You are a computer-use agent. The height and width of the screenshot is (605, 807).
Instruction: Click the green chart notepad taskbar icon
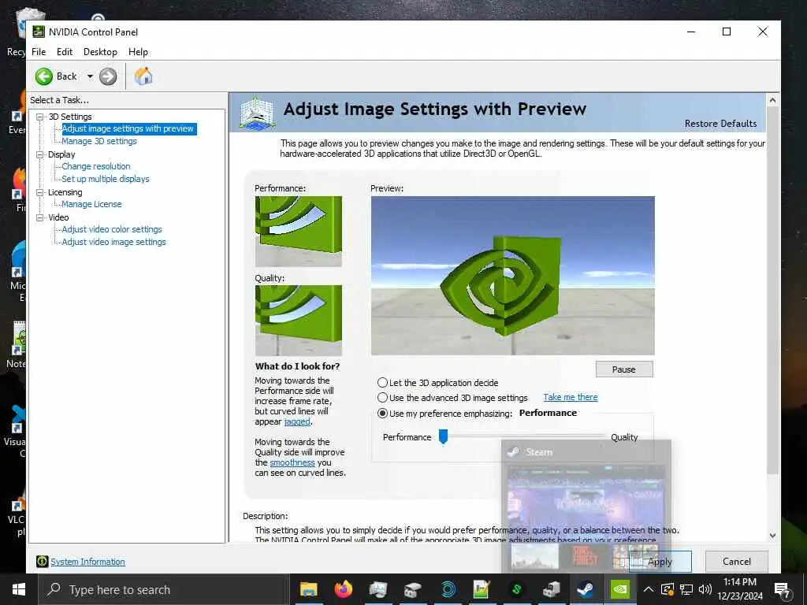482,589
